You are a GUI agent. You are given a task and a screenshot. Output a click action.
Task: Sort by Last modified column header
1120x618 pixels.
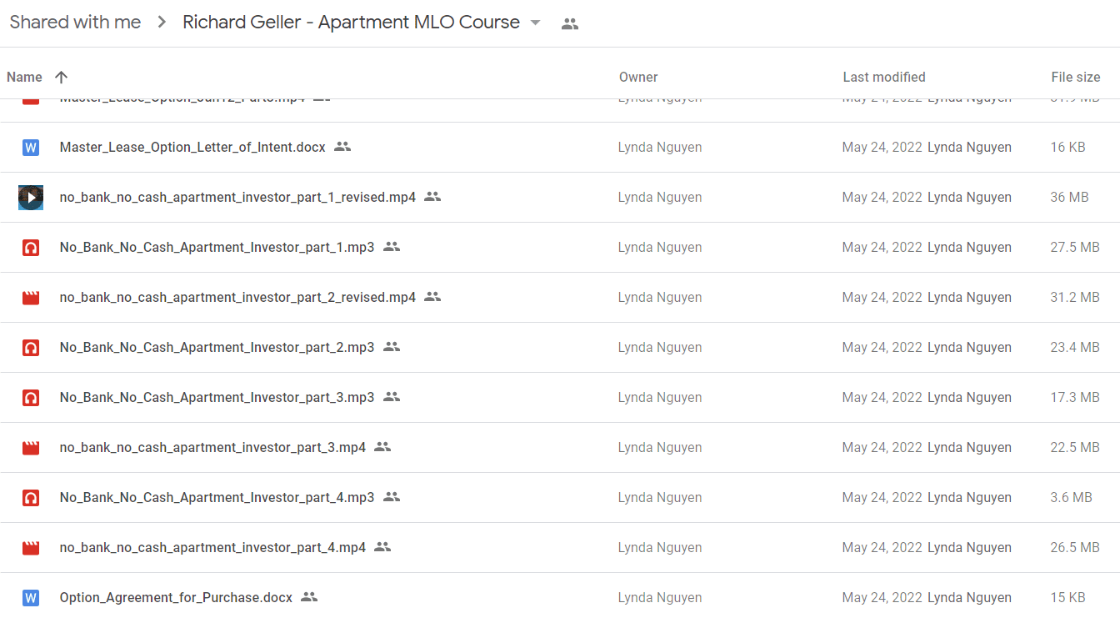tap(884, 77)
